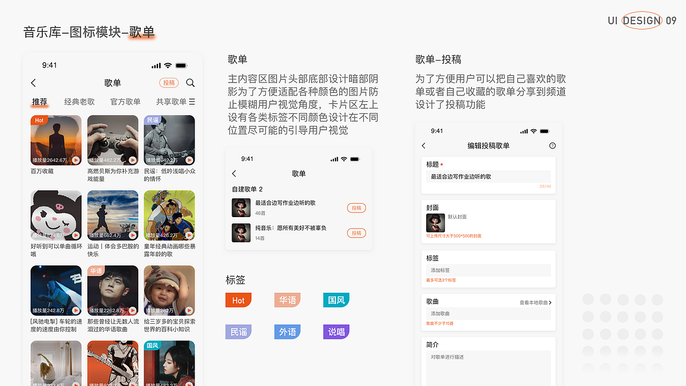Switch to the 推荐 tab
The width and height of the screenshot is (686, 386).
pos(40,101)
